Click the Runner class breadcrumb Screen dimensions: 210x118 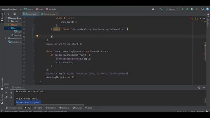point(29,9)
